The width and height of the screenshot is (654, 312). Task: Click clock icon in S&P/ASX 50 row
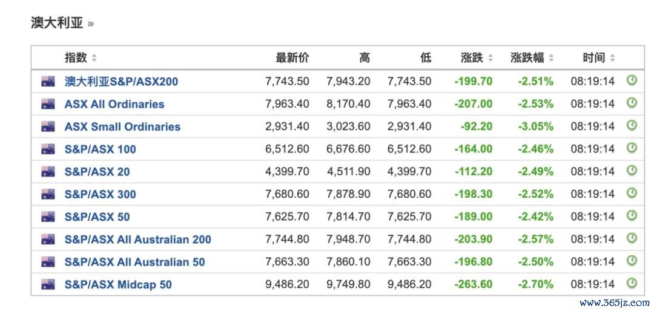click(632, 216)
